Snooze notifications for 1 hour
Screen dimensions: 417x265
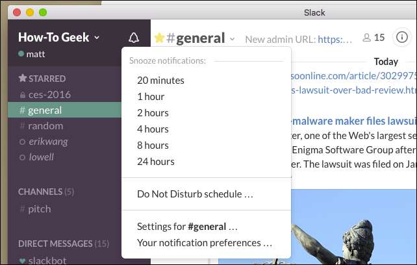(x=151, y=97)
